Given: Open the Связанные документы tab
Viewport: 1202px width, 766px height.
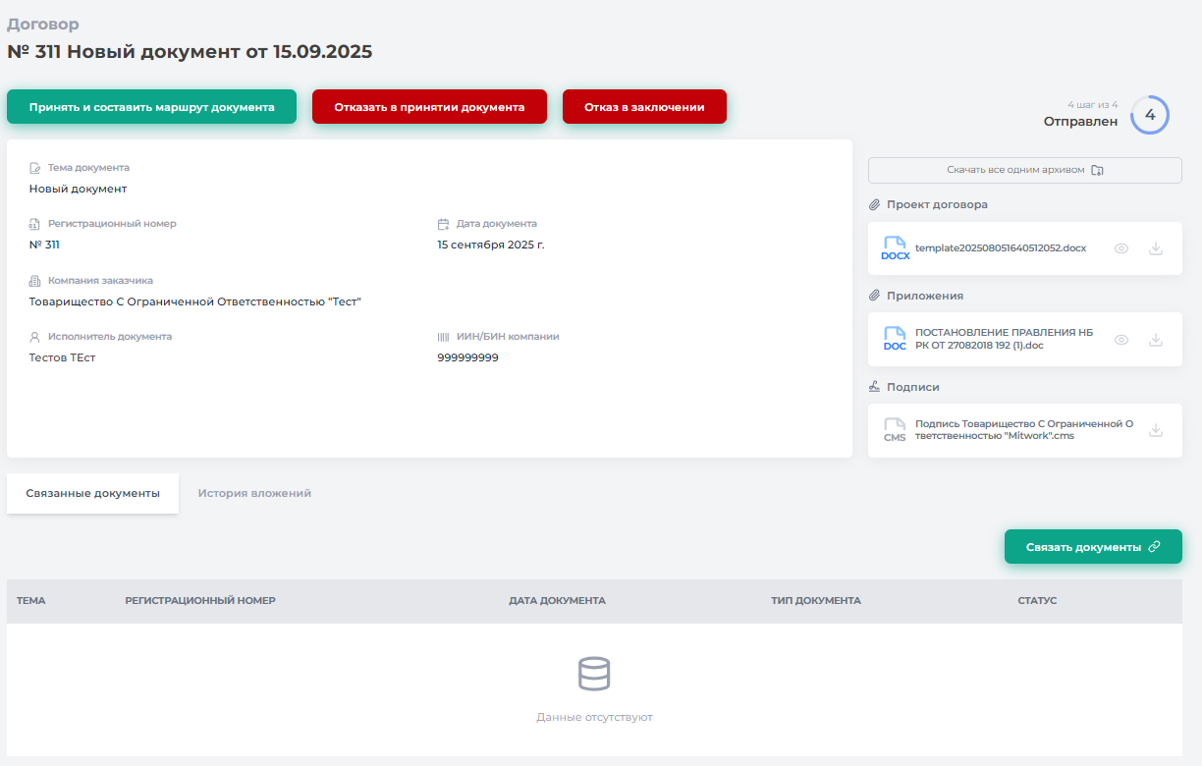Looking at the screenshot, I should pyautogui.click(x=92, y=493).
